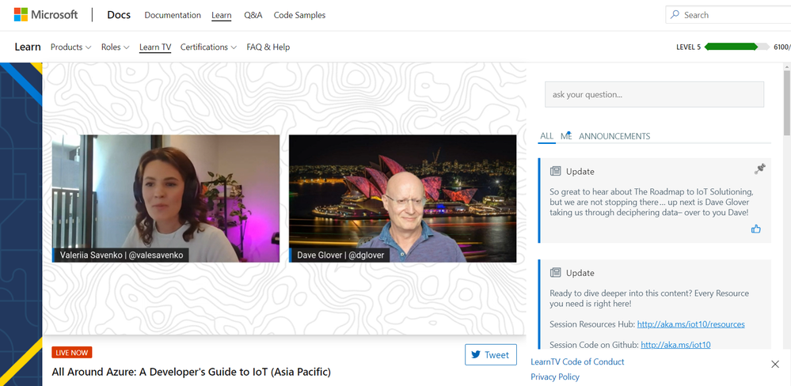Click the Microsoft logo

click(x=46, y=14)
